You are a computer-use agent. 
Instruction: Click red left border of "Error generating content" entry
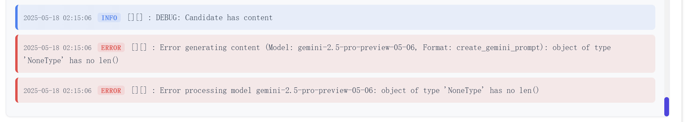17,54
